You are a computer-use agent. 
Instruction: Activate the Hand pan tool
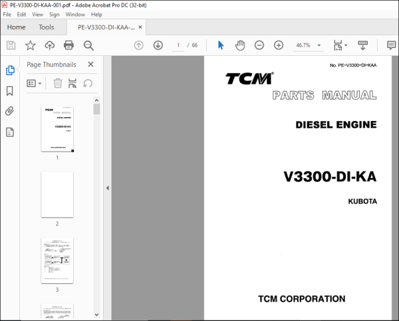click(x=239, y=46)
